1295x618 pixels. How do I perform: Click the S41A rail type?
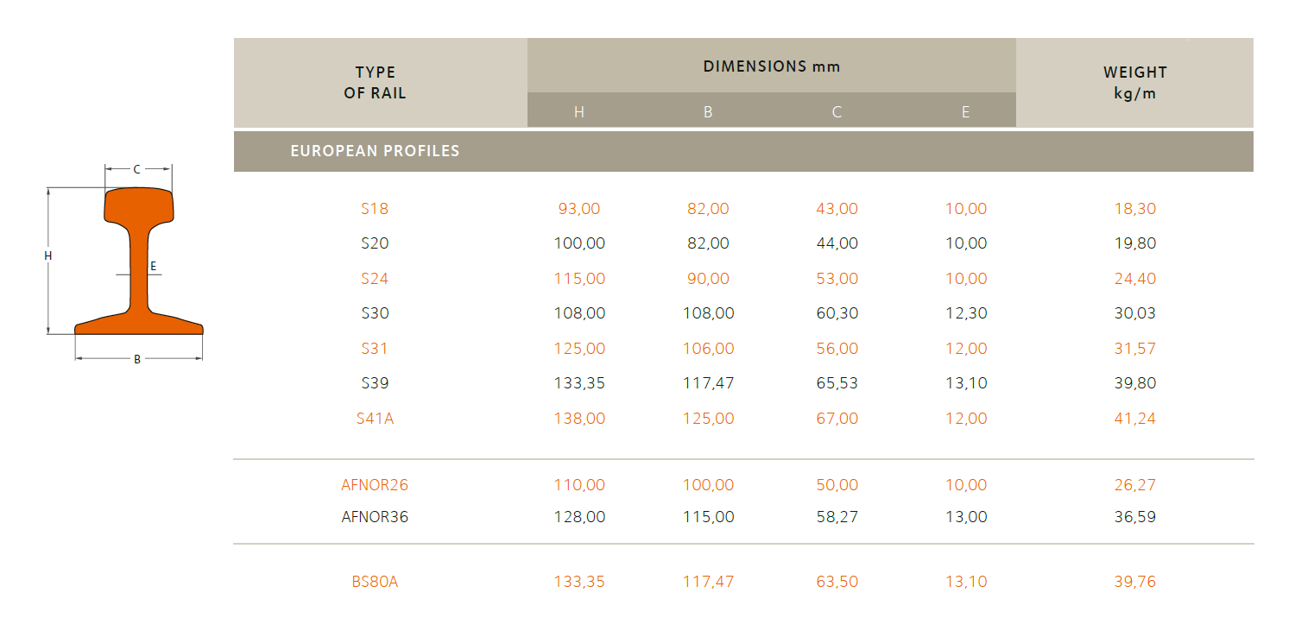pos(375,419)
